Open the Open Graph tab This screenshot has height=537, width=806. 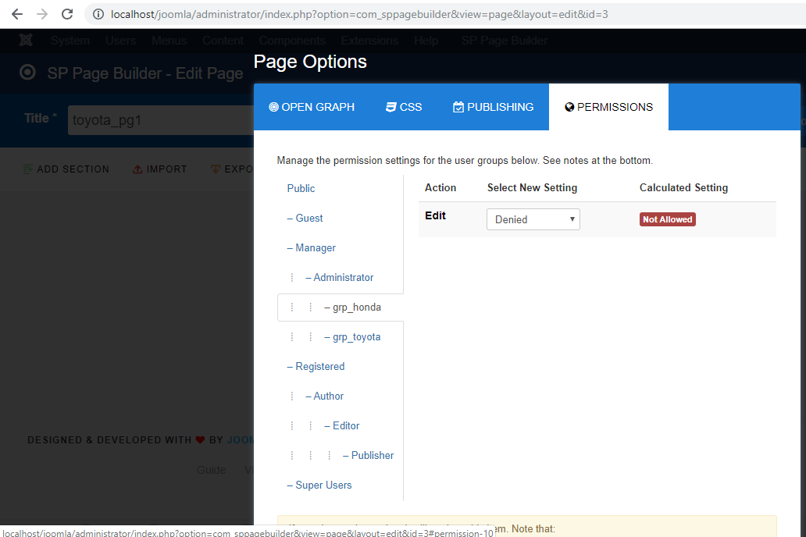(x=312, y=107)
